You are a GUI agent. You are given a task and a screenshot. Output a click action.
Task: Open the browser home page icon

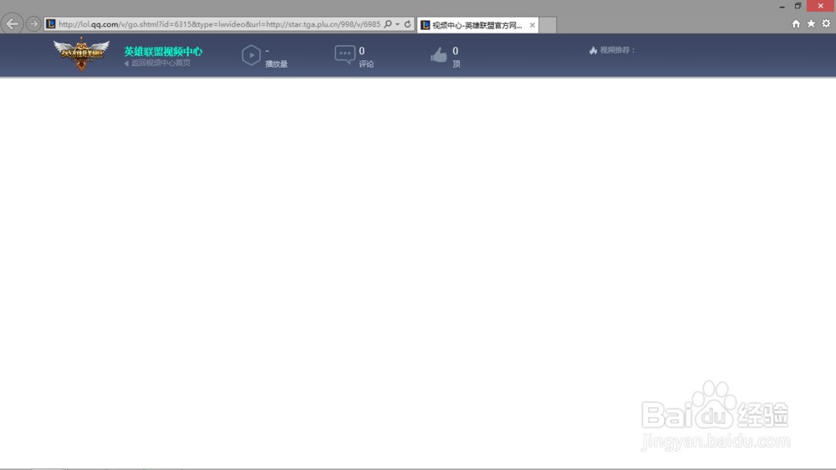[796, 23]
